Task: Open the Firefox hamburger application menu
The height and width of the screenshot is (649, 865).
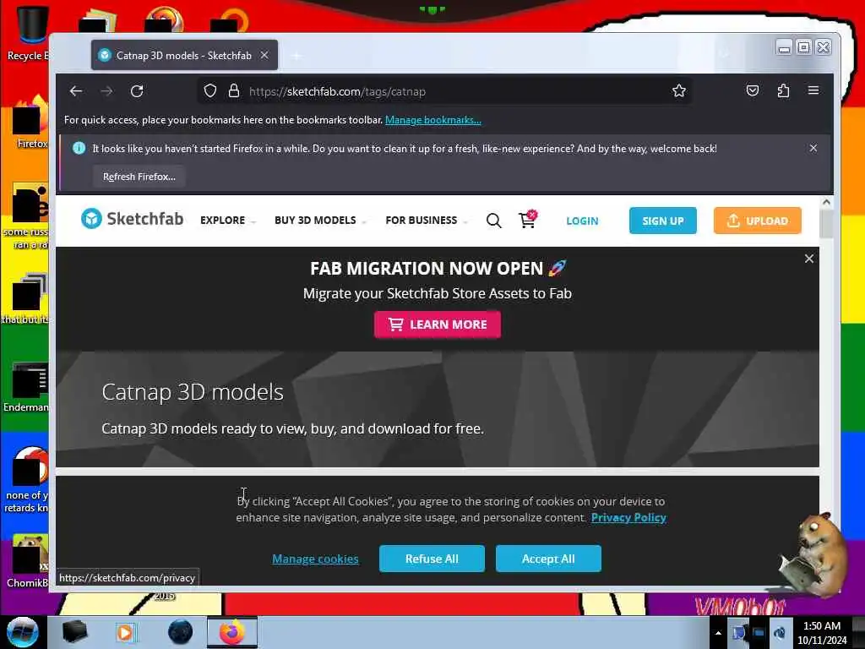Action: pyautogui.click(x=813, y=90)
